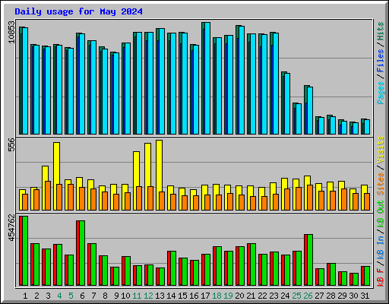Click the day 30 cyan pages bar
389x304 pixels.
click(x=356, y=128)
